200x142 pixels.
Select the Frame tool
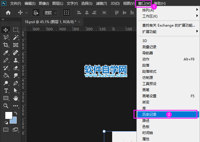click(x=16, y=45)
